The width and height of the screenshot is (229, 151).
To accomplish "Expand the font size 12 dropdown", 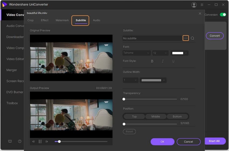I will tap(160, 53).
